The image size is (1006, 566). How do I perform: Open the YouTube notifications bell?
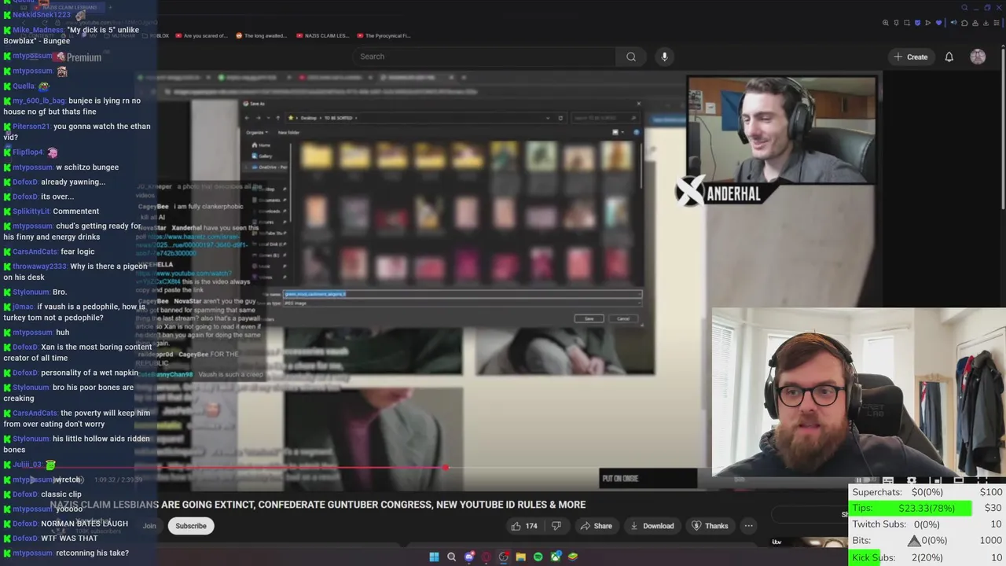[949, 57]
